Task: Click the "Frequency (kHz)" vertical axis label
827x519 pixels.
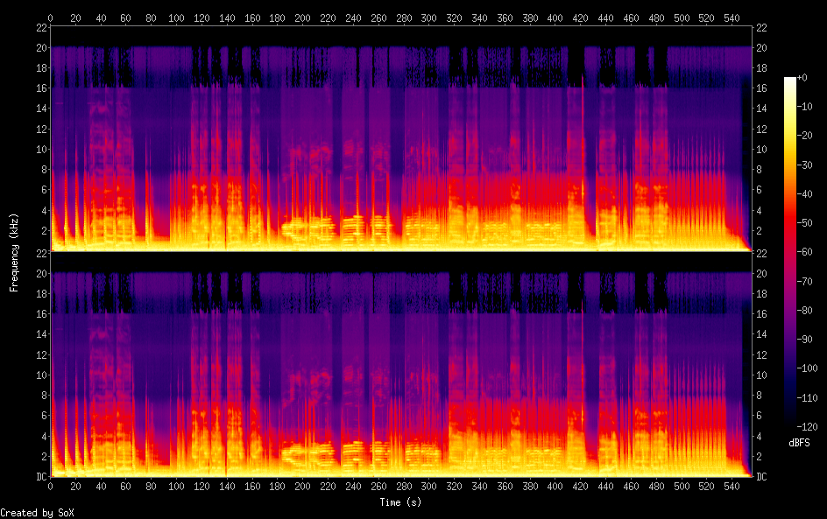Action: [14, 251]
